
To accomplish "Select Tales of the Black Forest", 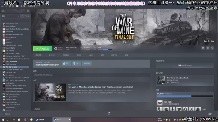I will (x=14, y=45).
